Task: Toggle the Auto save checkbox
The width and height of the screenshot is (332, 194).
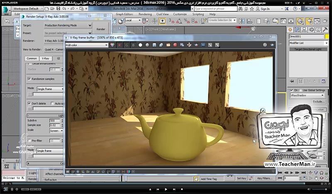Action: (x=52, y=103)
